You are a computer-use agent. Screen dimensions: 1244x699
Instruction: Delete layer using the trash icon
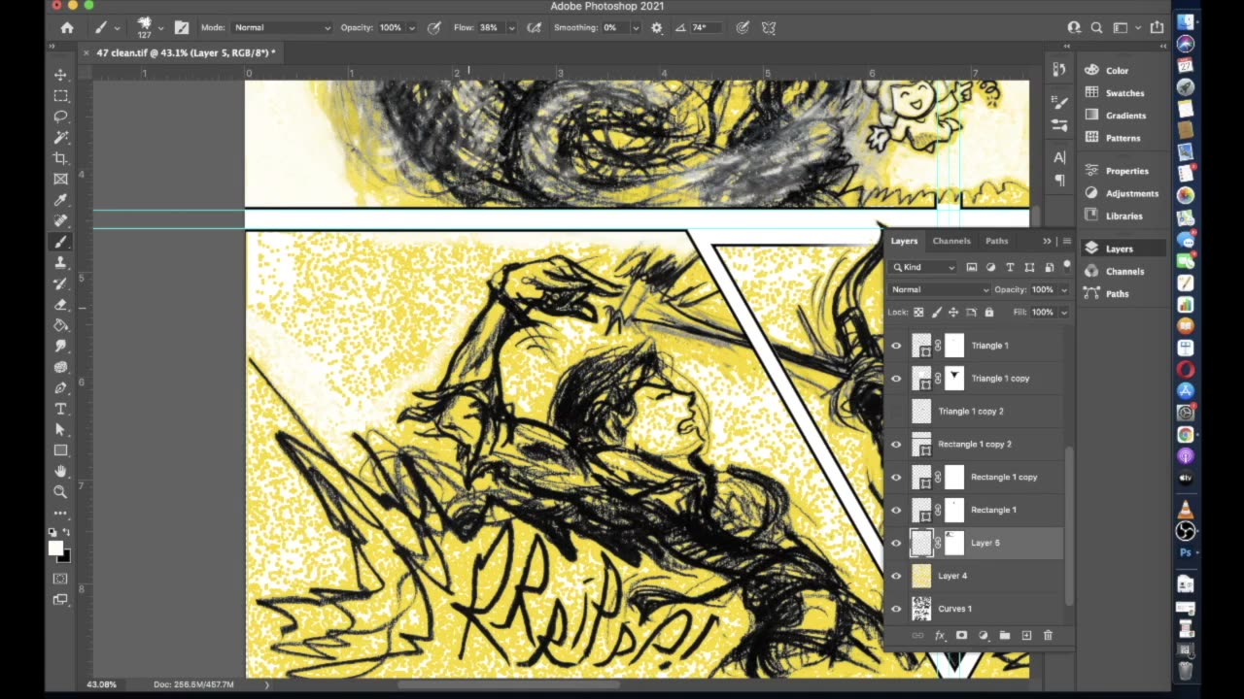point(1048,635)
